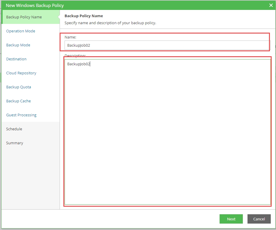The width and height of the screenshot is (276, 230).
Task: Go to the Operation Mode step
Action: coord(21,31)
